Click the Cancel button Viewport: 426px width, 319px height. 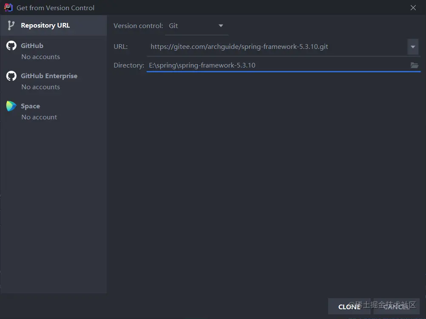396,307
